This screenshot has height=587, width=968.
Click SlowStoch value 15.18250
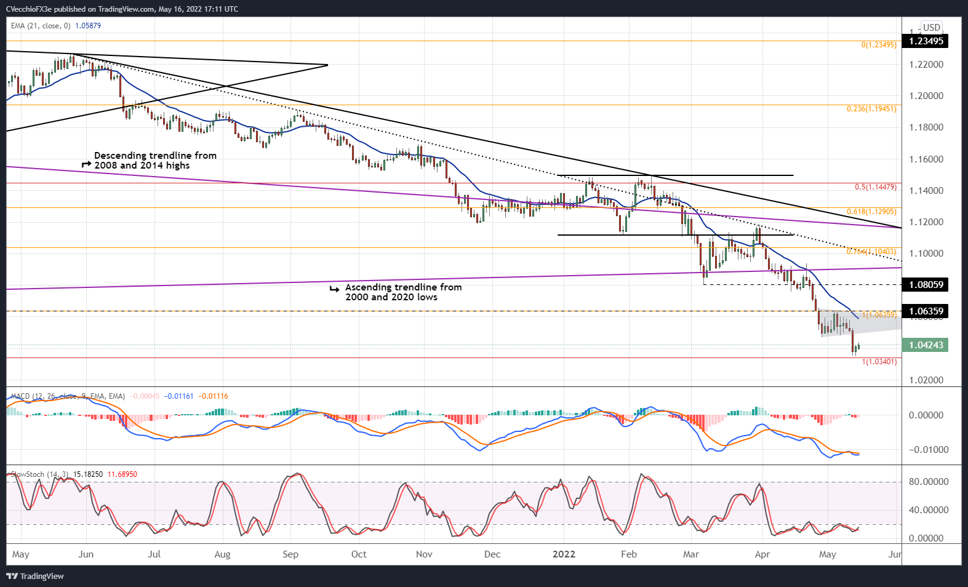tap(88, 474)
